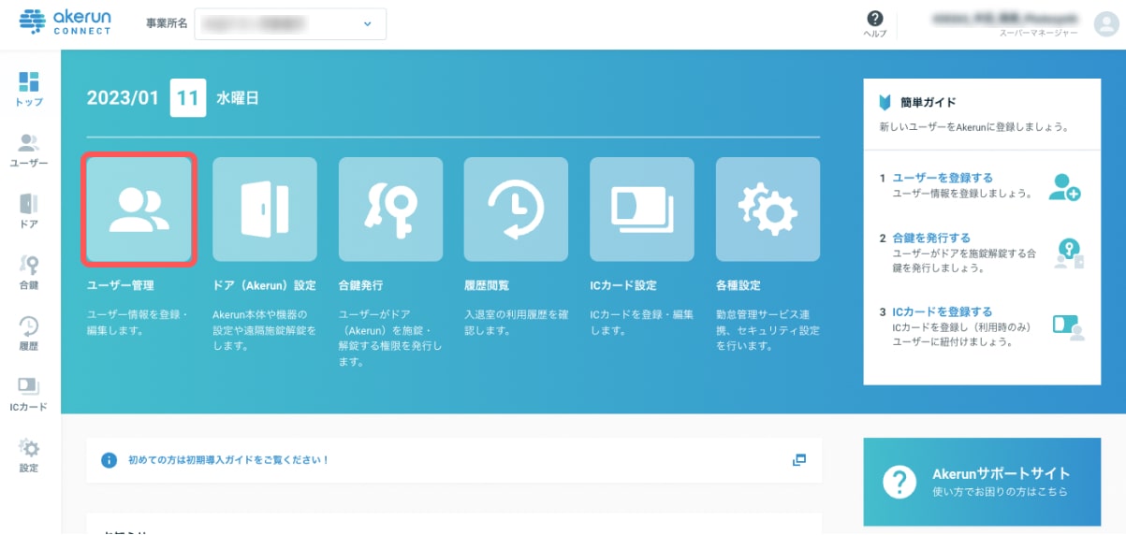Go to トップ in the sidebar
The height and width of the screenshot is (535, 1126).
coord(29,88)
